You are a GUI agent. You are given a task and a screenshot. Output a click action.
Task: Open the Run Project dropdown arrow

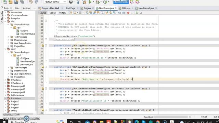point(93,2)
